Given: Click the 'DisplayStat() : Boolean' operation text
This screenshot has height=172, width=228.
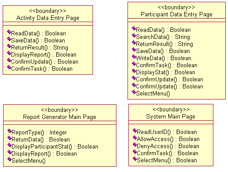Looking at the screenshot, I should (166, 73).
